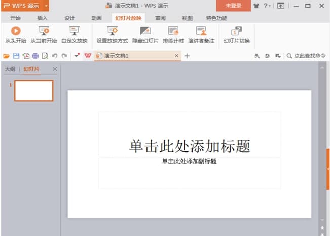
Task: Add a new document tab with plus
Action: click(187, 56)
